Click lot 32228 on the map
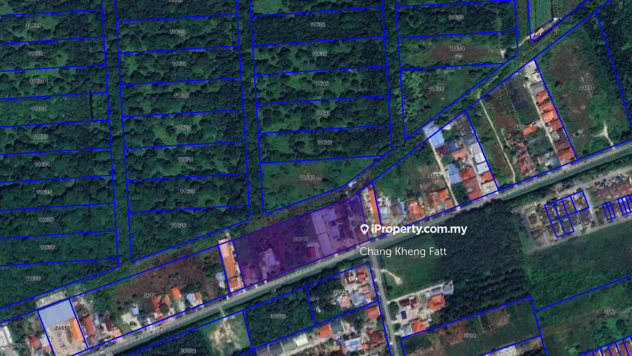The width and height of the screenshot is (632, 356). 278,316
